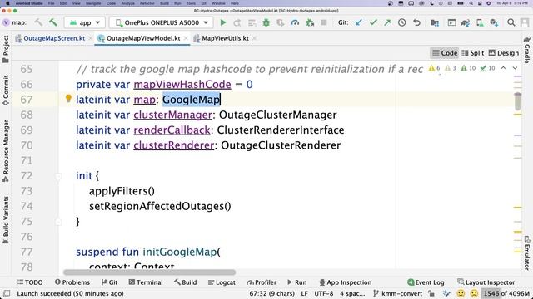This screenshot has width=533, height=299.
Task: Open the Build Variants tool window
Action: pyautogui.click(x=6, y=220)
